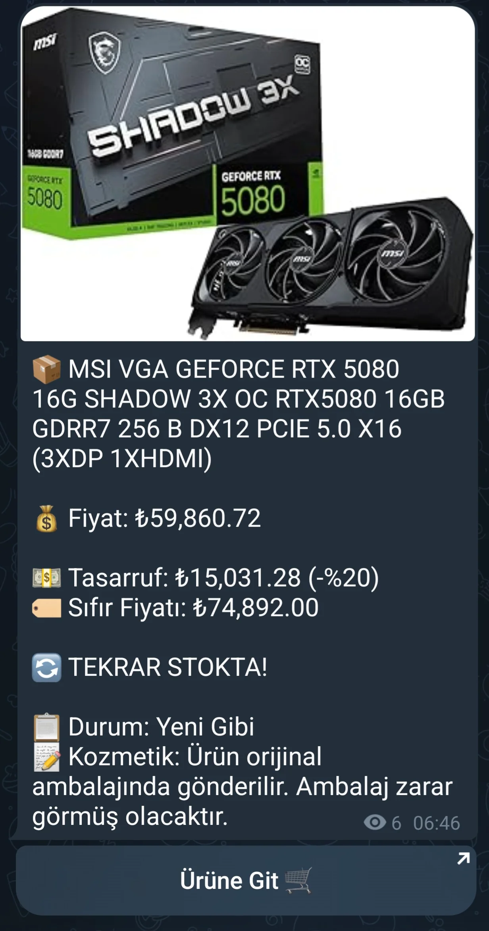Click the TEKRAR STOKTA! text

[168, 667]
